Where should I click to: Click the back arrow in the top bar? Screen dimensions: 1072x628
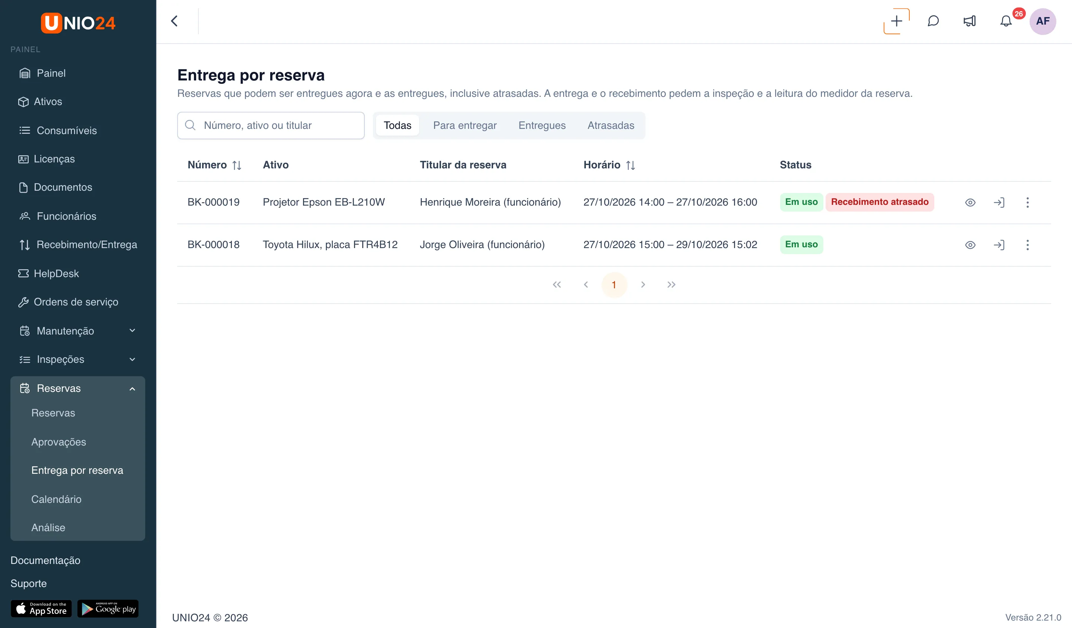click(175, 21)
